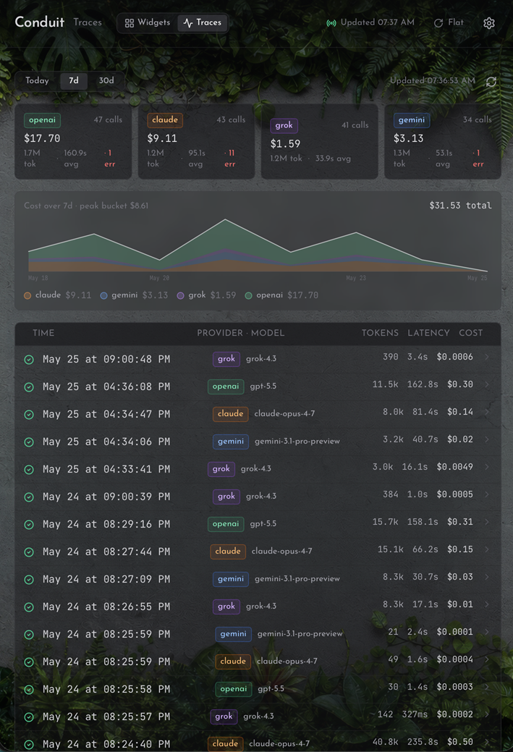Click claude-opus-4-7 model at 08:24:40 PM
Viewport: 513px width, 752px height.
pos(279,744)
